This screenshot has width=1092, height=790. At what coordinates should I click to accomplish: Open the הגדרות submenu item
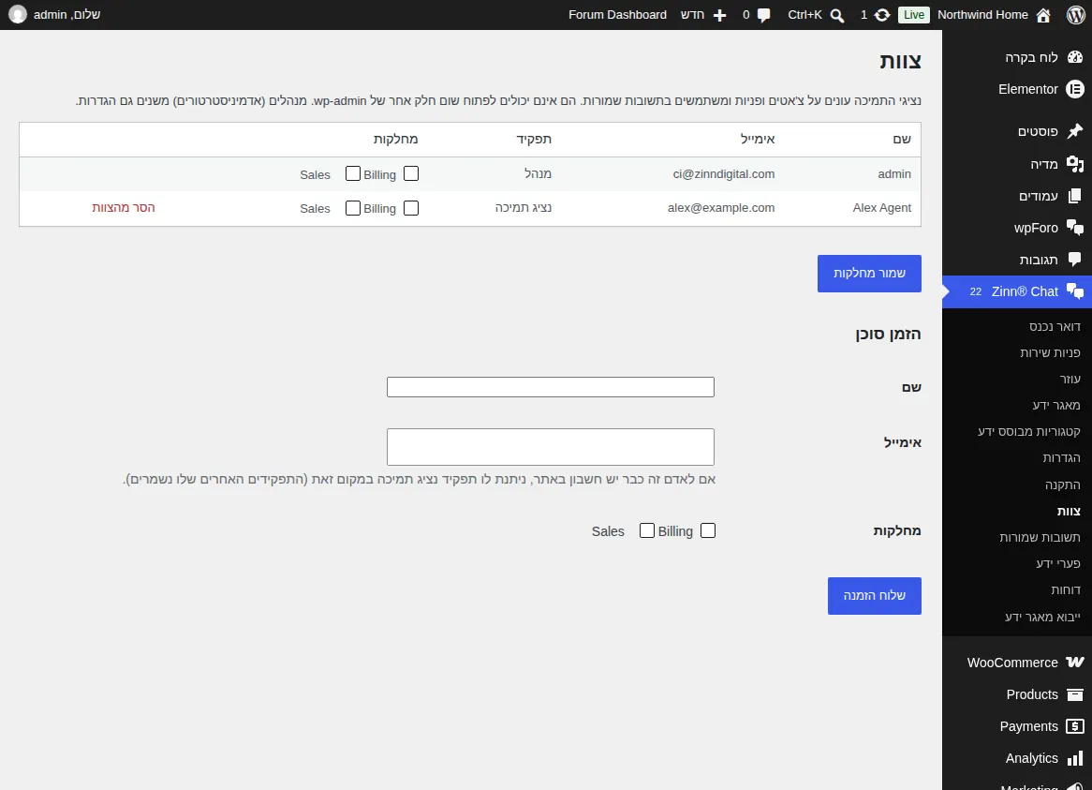[x=1061, y=457]
